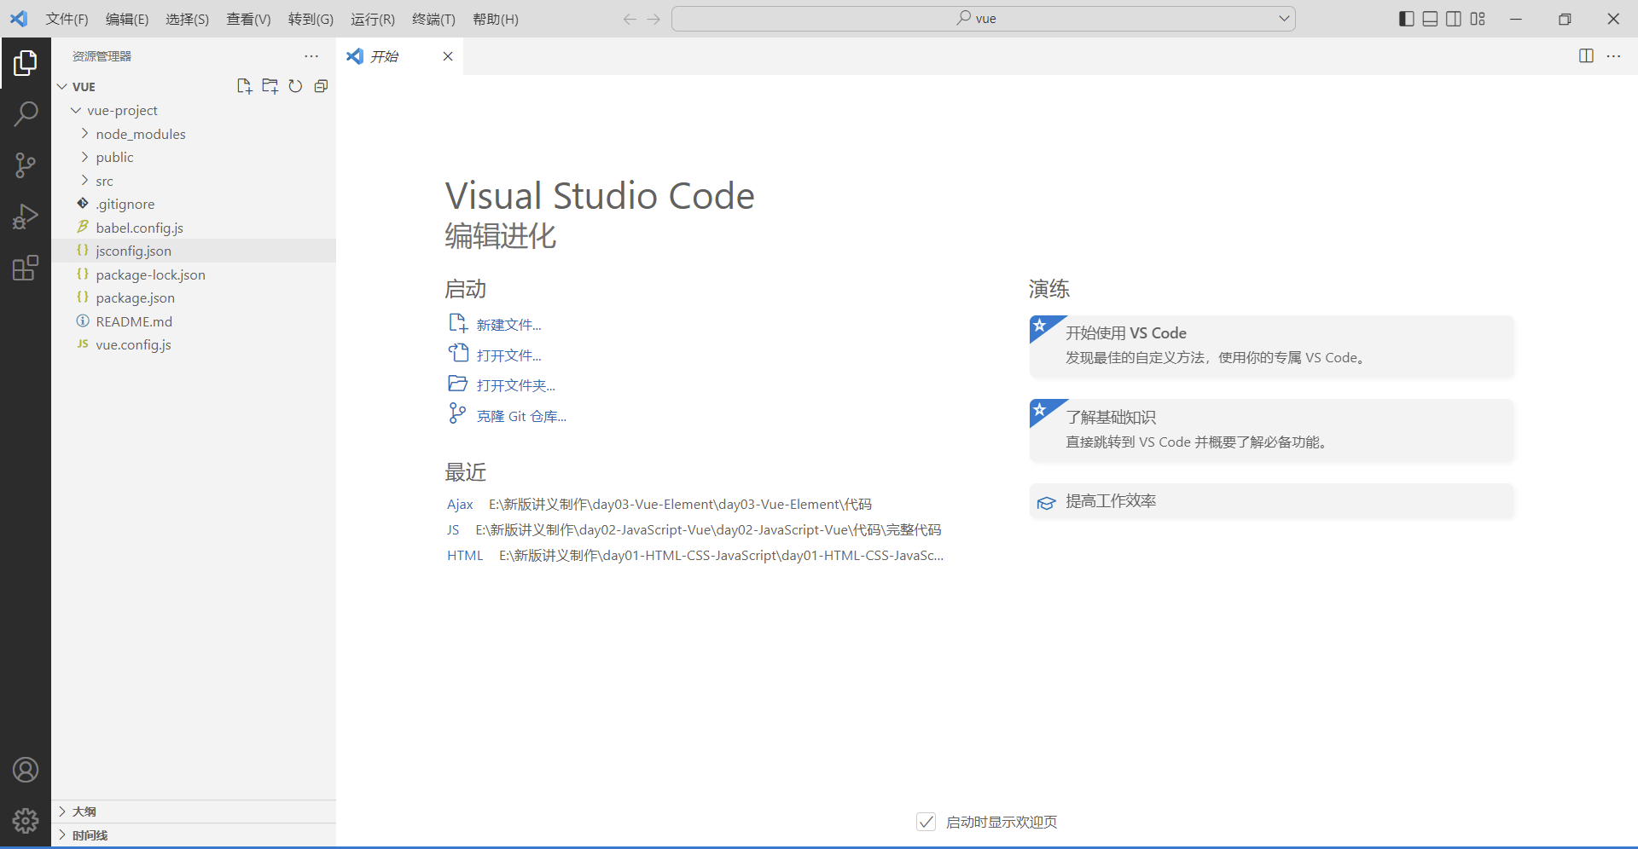Expand the 时间线 timeline section
The width and height of the screenshot is (1638, 849).
pos(194,835)
